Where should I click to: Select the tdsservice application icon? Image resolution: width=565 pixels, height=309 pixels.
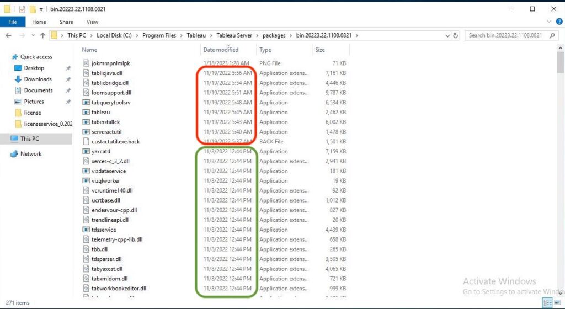86,230
